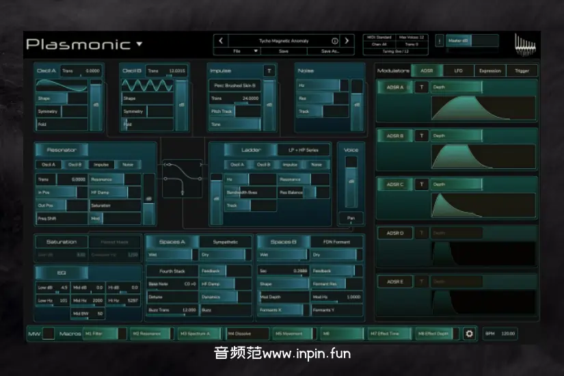Image resolution: width=564 pixels, height=376 pixels.
Task: Open Saturation type dropdown
Action: point(115,242)
